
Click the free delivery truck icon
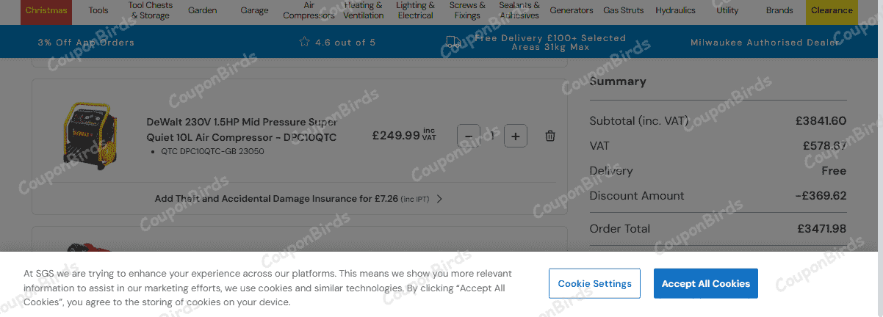click(453, 43)
